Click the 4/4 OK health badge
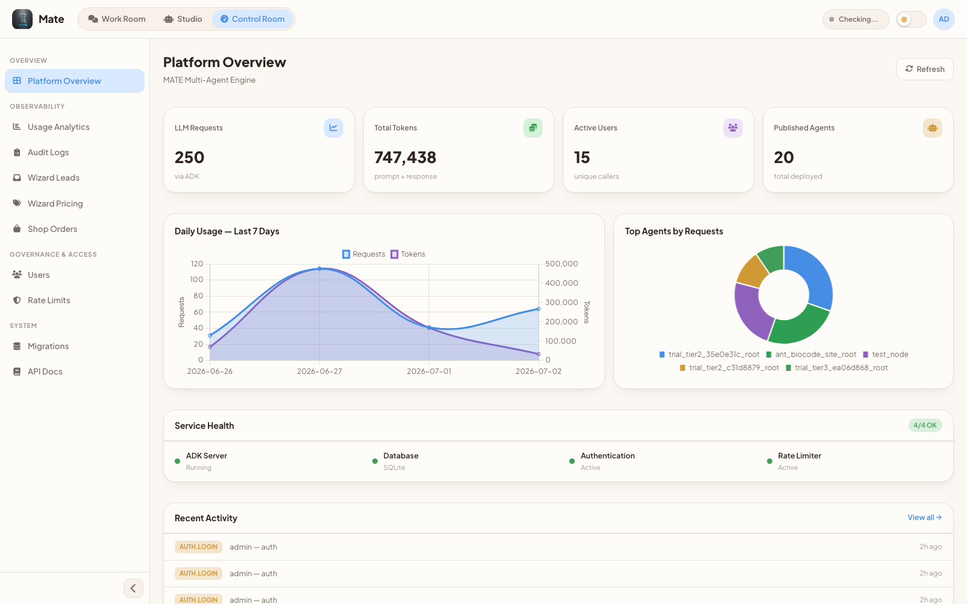This screenshot has height=604, width=967. click(x=925, y=425)
